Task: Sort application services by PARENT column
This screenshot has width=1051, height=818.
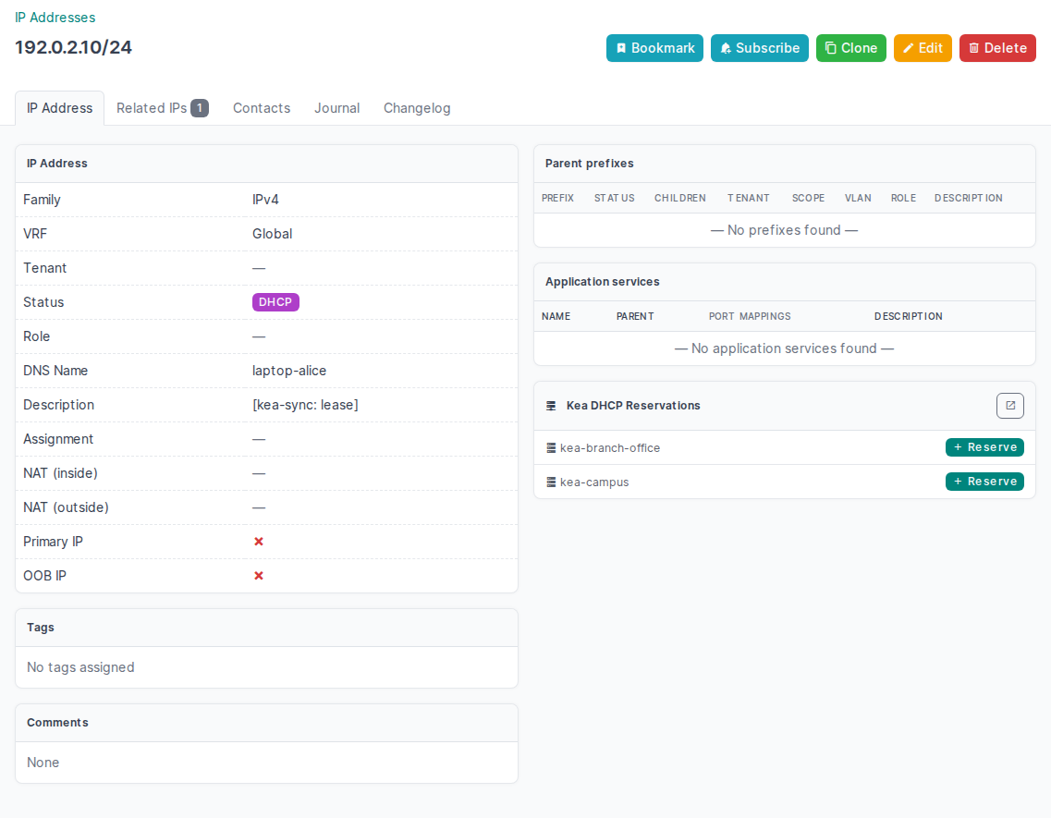Action: [635, 316]
